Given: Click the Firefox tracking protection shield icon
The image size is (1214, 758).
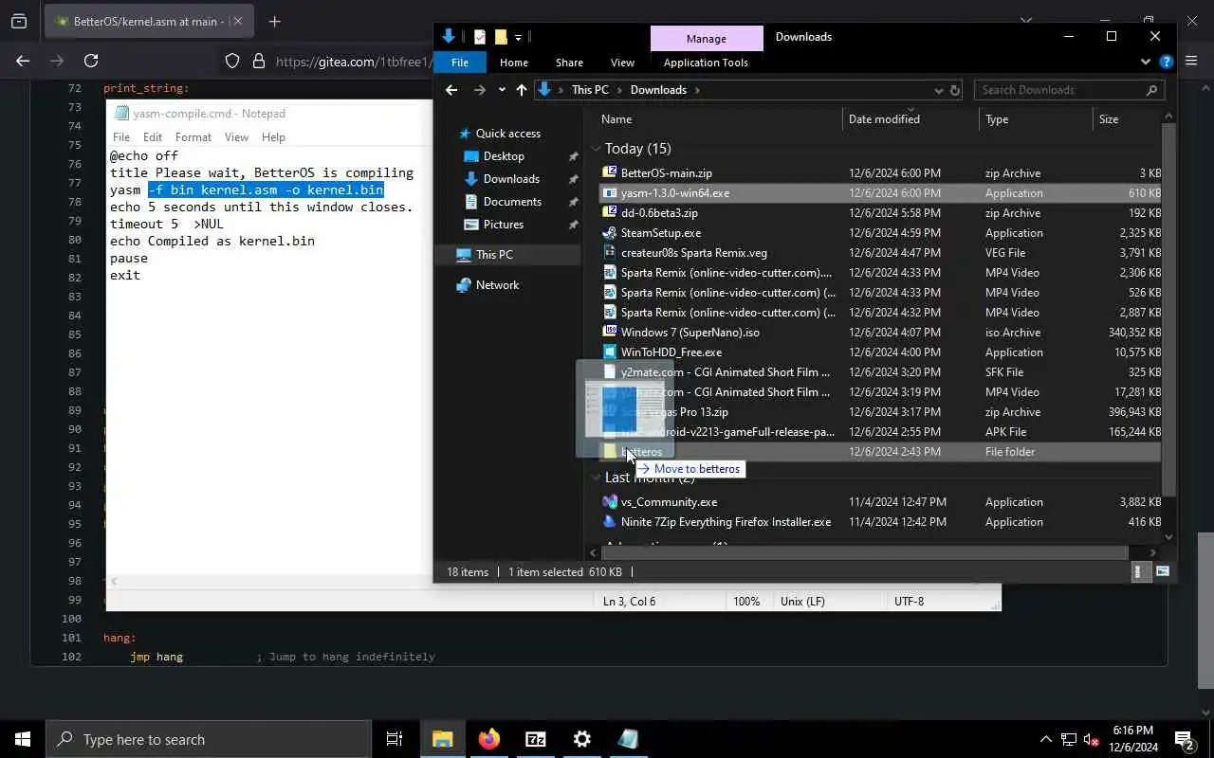Looking at the screenshot, I should (x=232, y=61).
